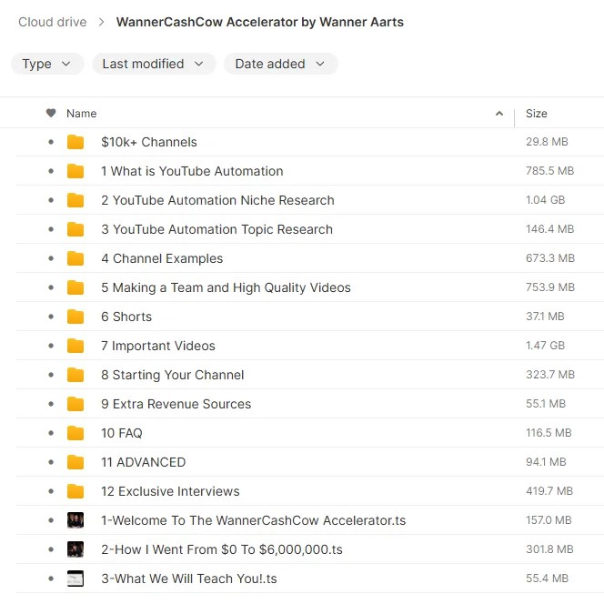The height and width of the screenshot is (604, 604).
Task: Select file name 3-What We Will Teach You!.ts
Action: coord(189,579)
